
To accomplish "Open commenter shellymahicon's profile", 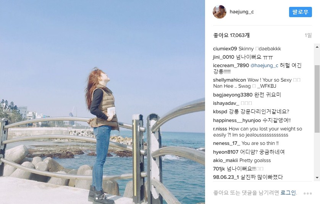I will pyautogui.click(x=229, y=80).
